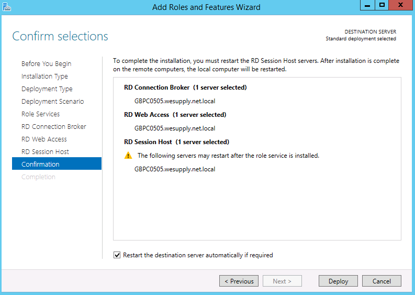Viewport: 415px width, 295px height.
Task: Select the RD Session Host step
Action: (x=45, y=151)
